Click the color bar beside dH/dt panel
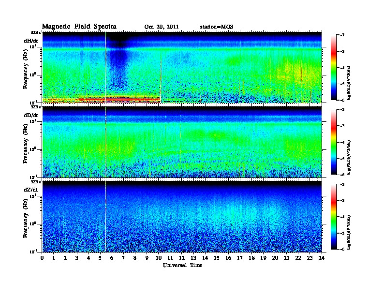The width and height of the screenshot is (383, 296). pos(333,67)
